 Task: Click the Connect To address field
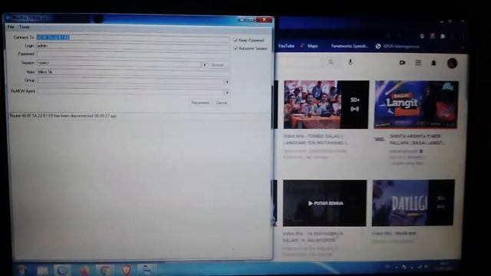[133, 38]
